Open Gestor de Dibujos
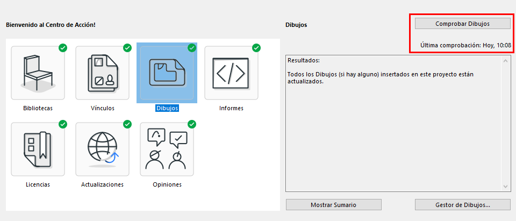Image resolution: width=516 pixels, height=221 pixels. (462, 204)
